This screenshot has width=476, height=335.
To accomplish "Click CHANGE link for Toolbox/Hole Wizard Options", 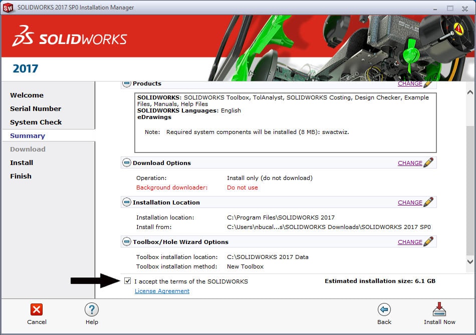I will click(x=410, y=242).
